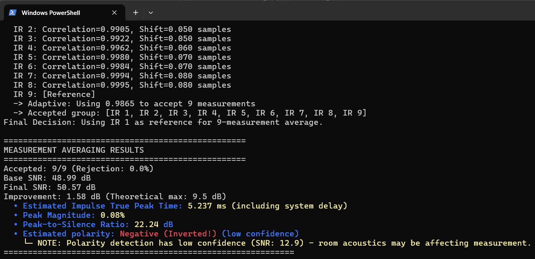This screenshot has width=535, height=259.
Task: Click the red Negative (Inverted!) text
Action: tap(168, 234)
